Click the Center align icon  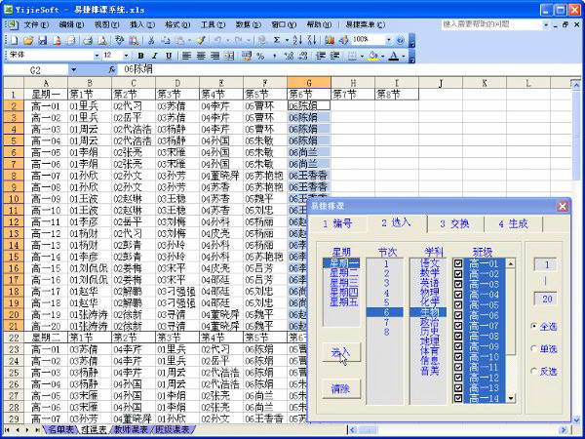coord(200,56)
